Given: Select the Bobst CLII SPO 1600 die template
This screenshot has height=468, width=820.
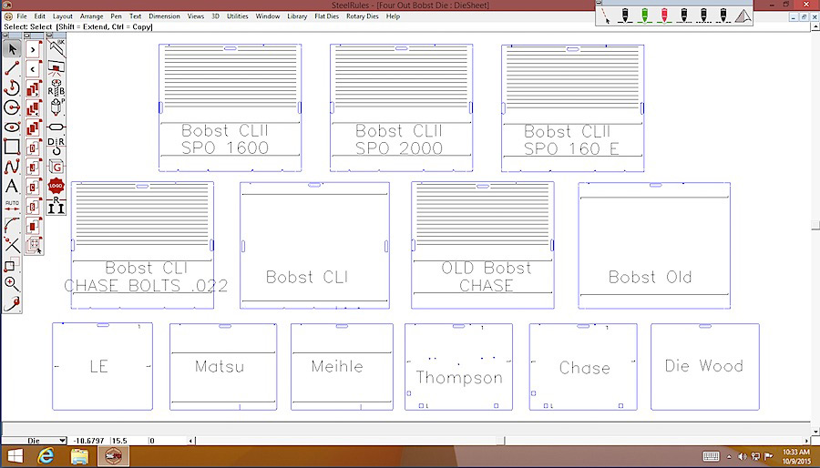Looking at the screenshot, I should pyautogui.click(x=231, y=107).
